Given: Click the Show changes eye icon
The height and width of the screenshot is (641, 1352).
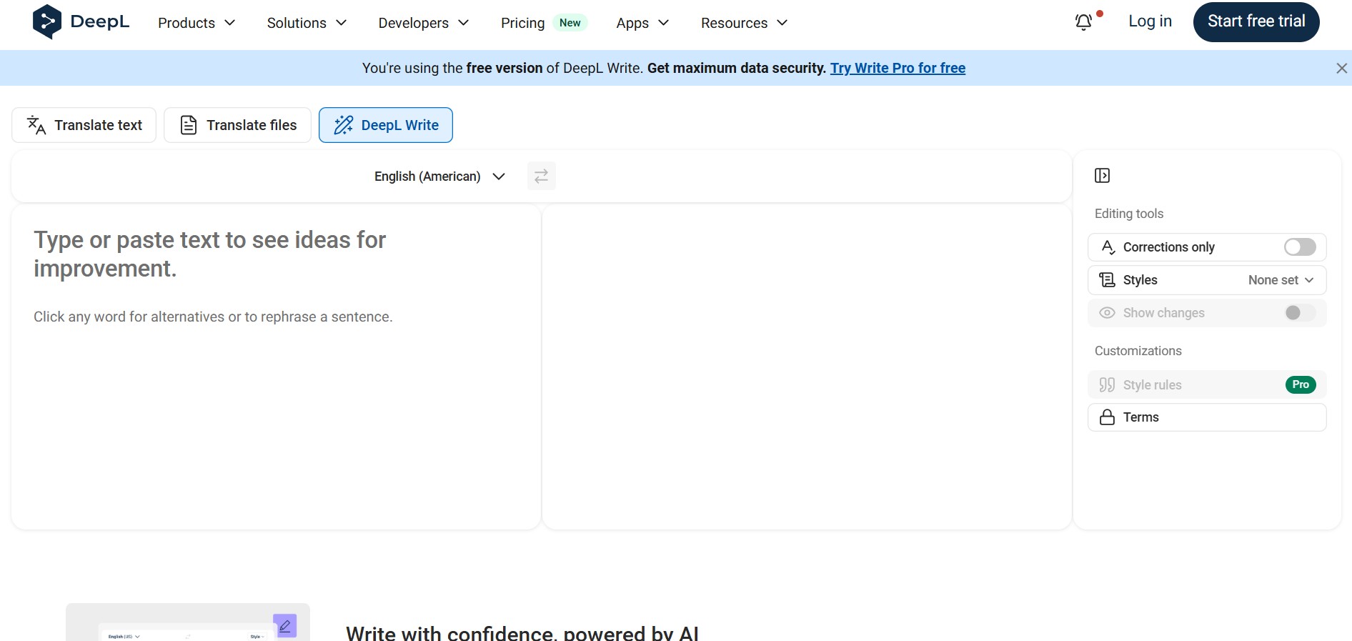Looking at the screenshot, I should [x=1107, y=313].
